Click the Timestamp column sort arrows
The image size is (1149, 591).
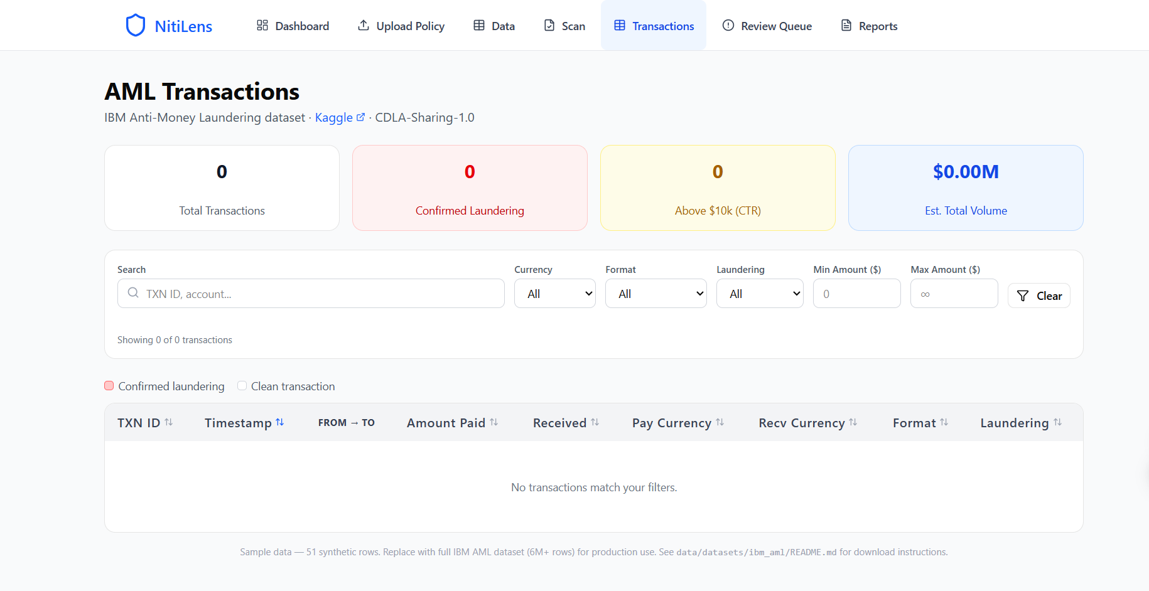pos(280,422)
